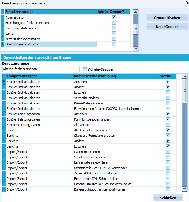Click the Gruppe löschen button
189x202 pixels.
point(167,18)
